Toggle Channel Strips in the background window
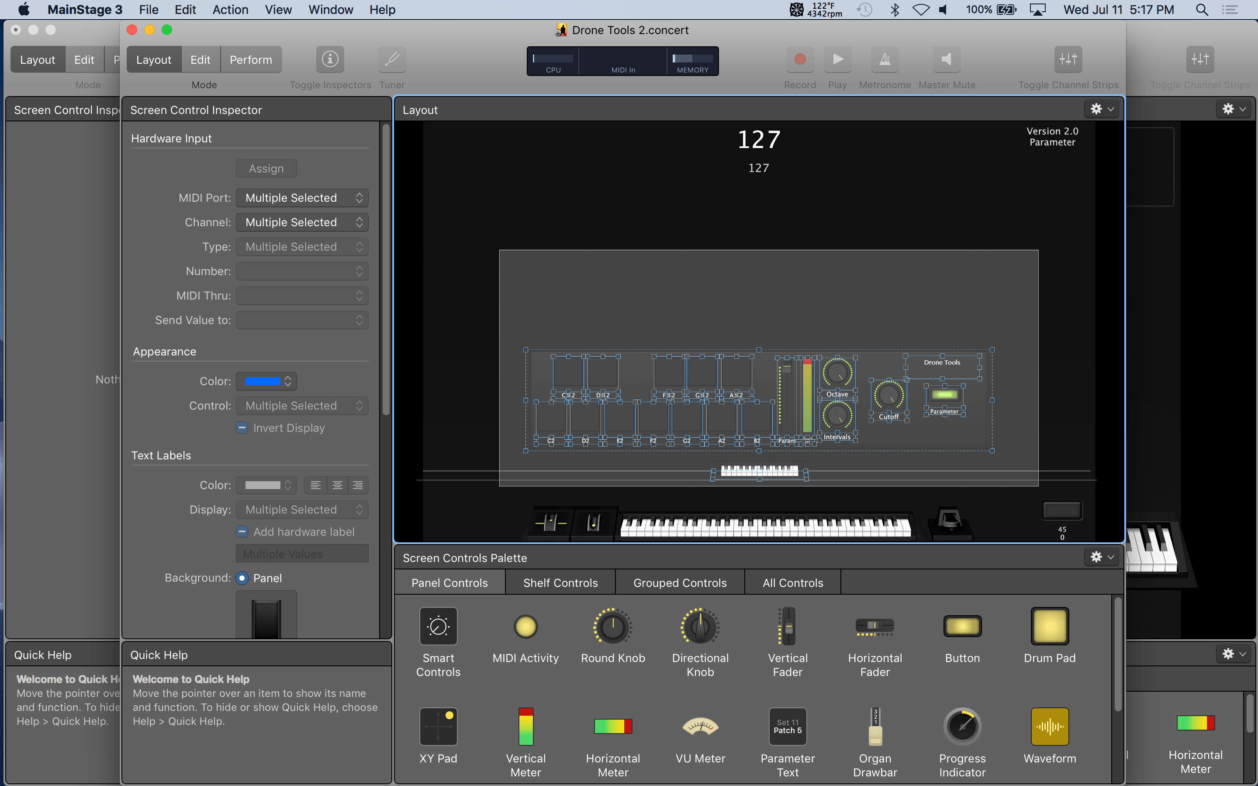1258x786 pixels. 1200,59
